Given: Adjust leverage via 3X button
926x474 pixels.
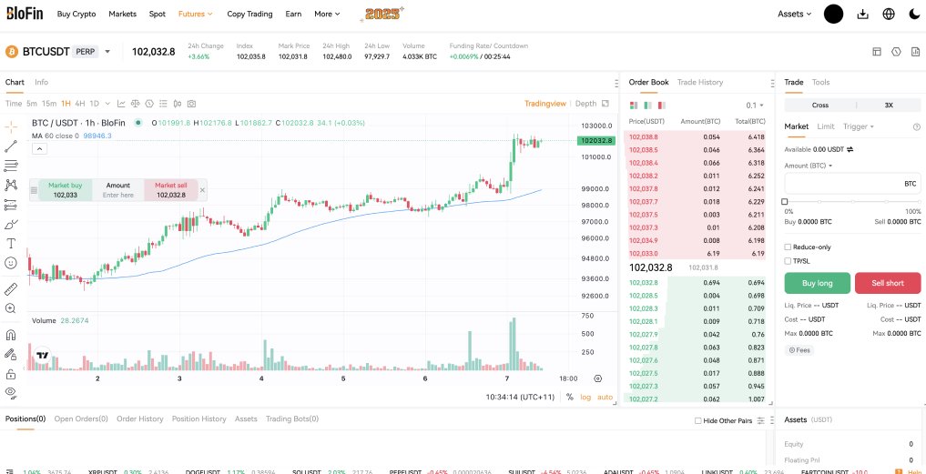Looking at the screenshot, I should click(x=889, y=105).
